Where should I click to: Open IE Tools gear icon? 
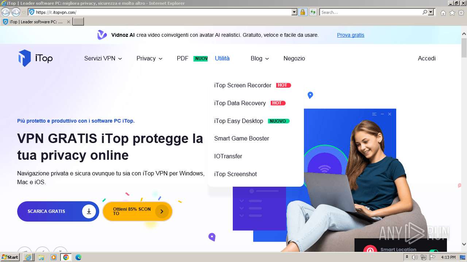pyautogui.click(x=461, y=13)
